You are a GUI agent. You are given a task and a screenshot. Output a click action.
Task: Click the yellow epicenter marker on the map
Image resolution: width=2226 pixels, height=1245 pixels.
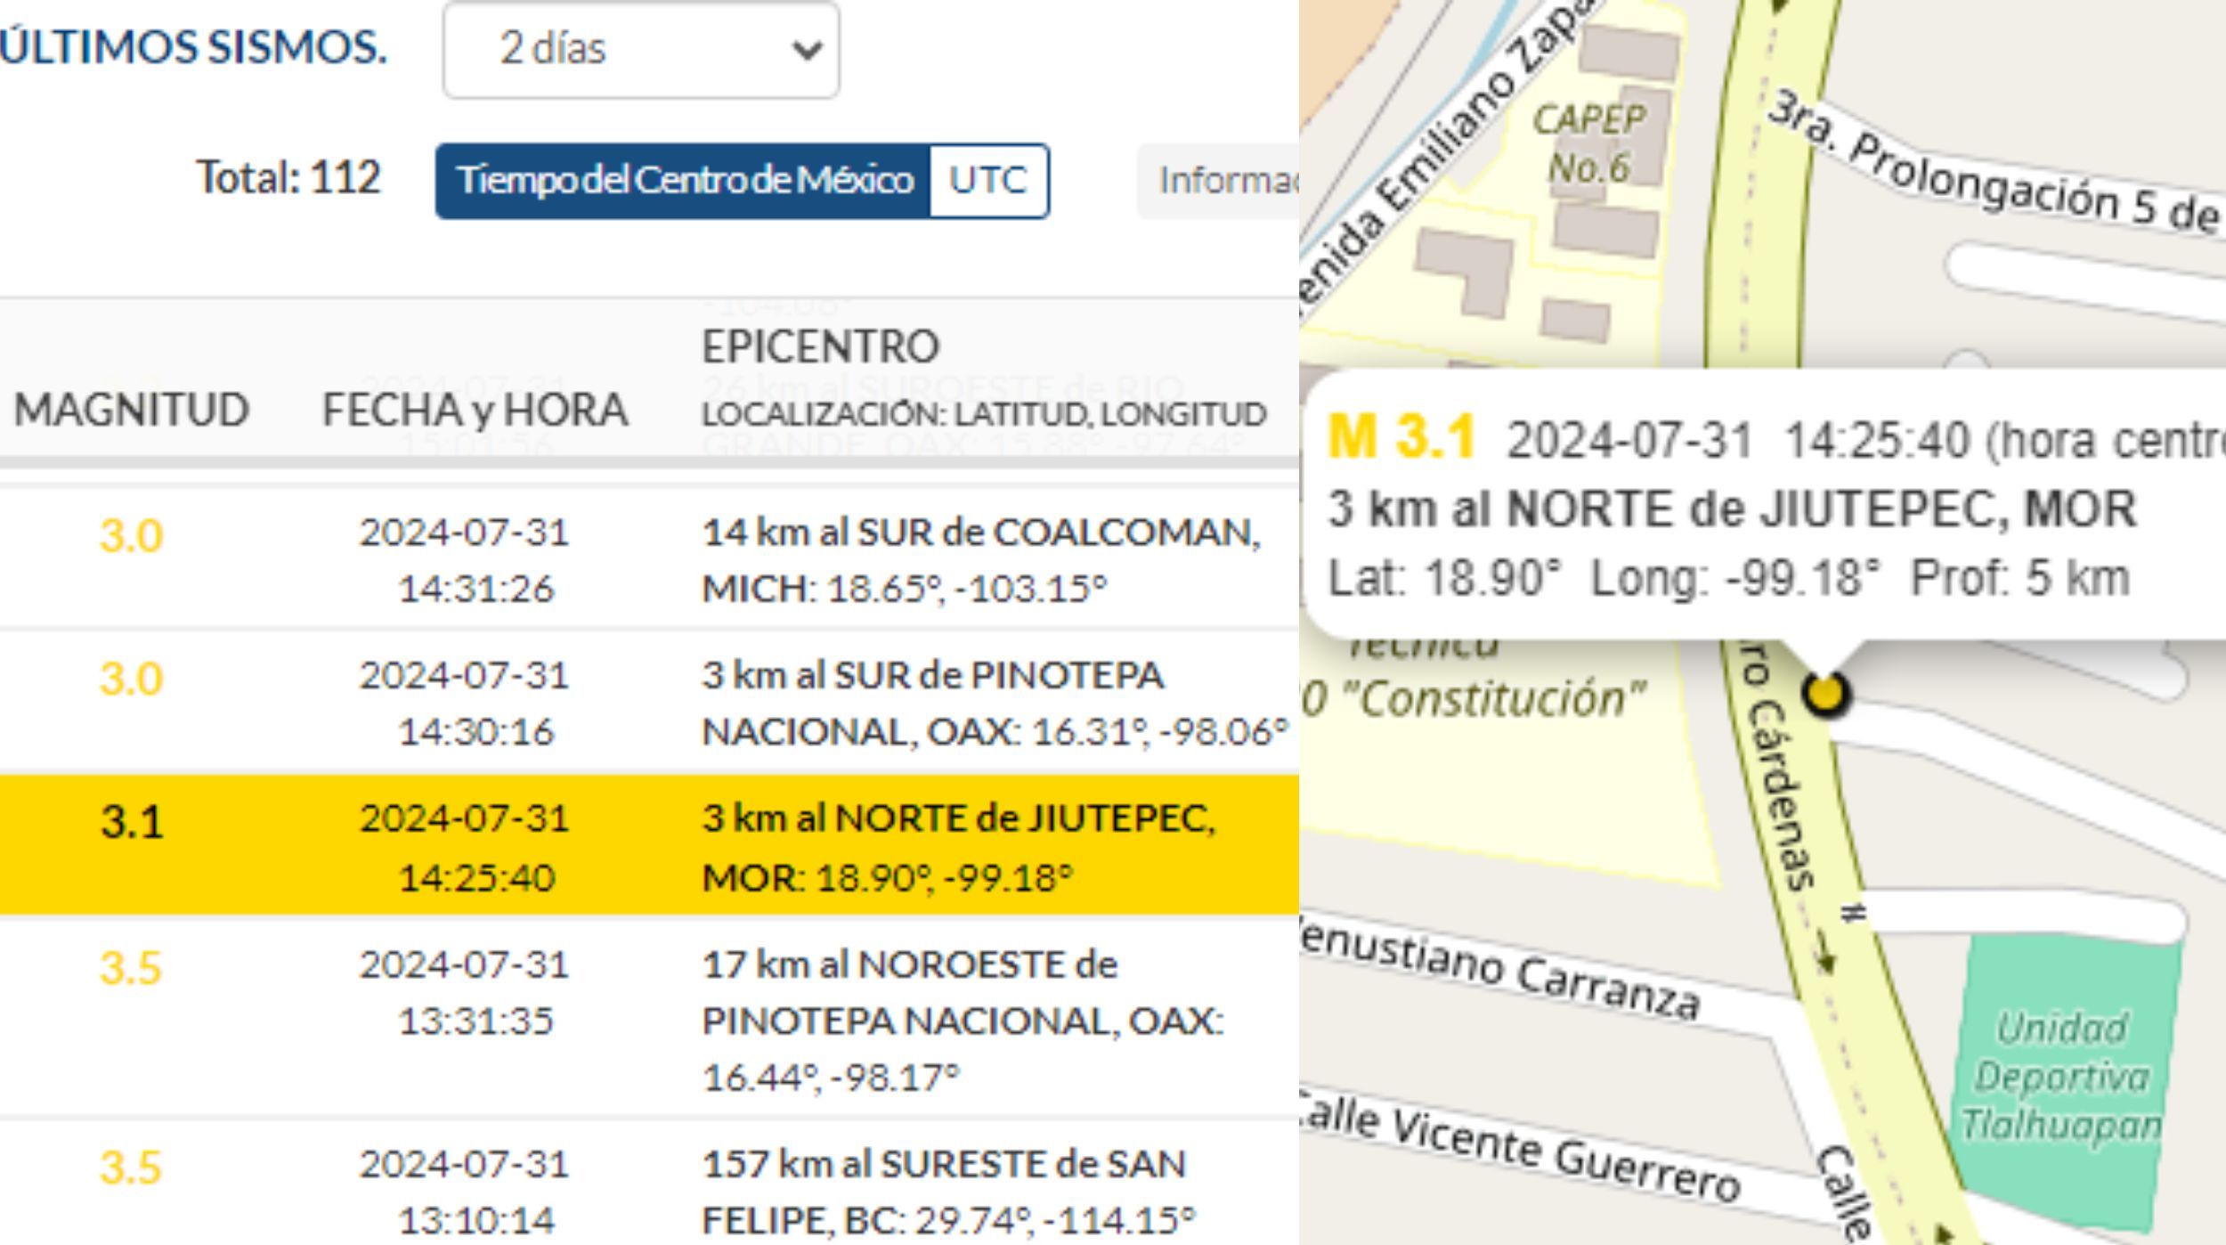pos(1824,693)
